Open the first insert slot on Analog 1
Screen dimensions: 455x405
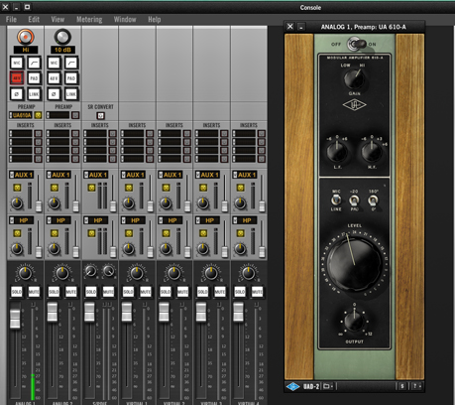click(x=21, y=133)
